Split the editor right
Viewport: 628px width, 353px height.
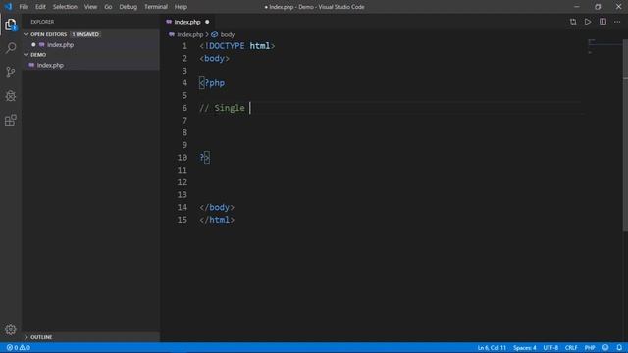tap(602, 22)
